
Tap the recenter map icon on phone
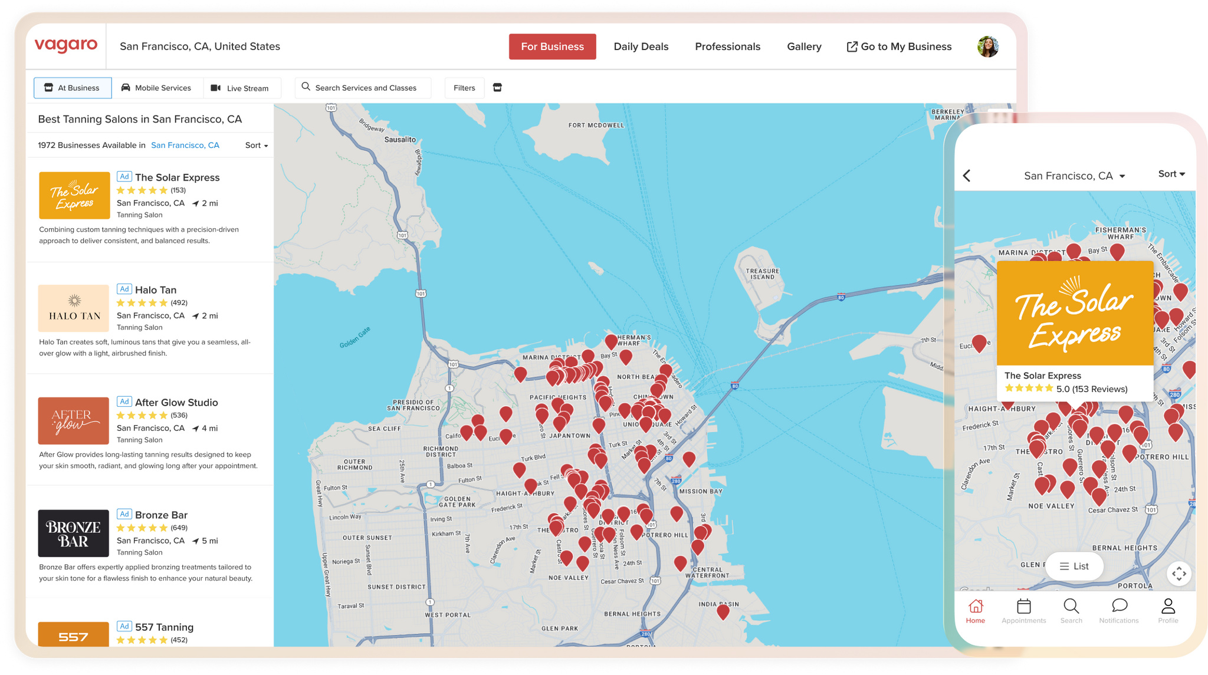coord(1179,574)
